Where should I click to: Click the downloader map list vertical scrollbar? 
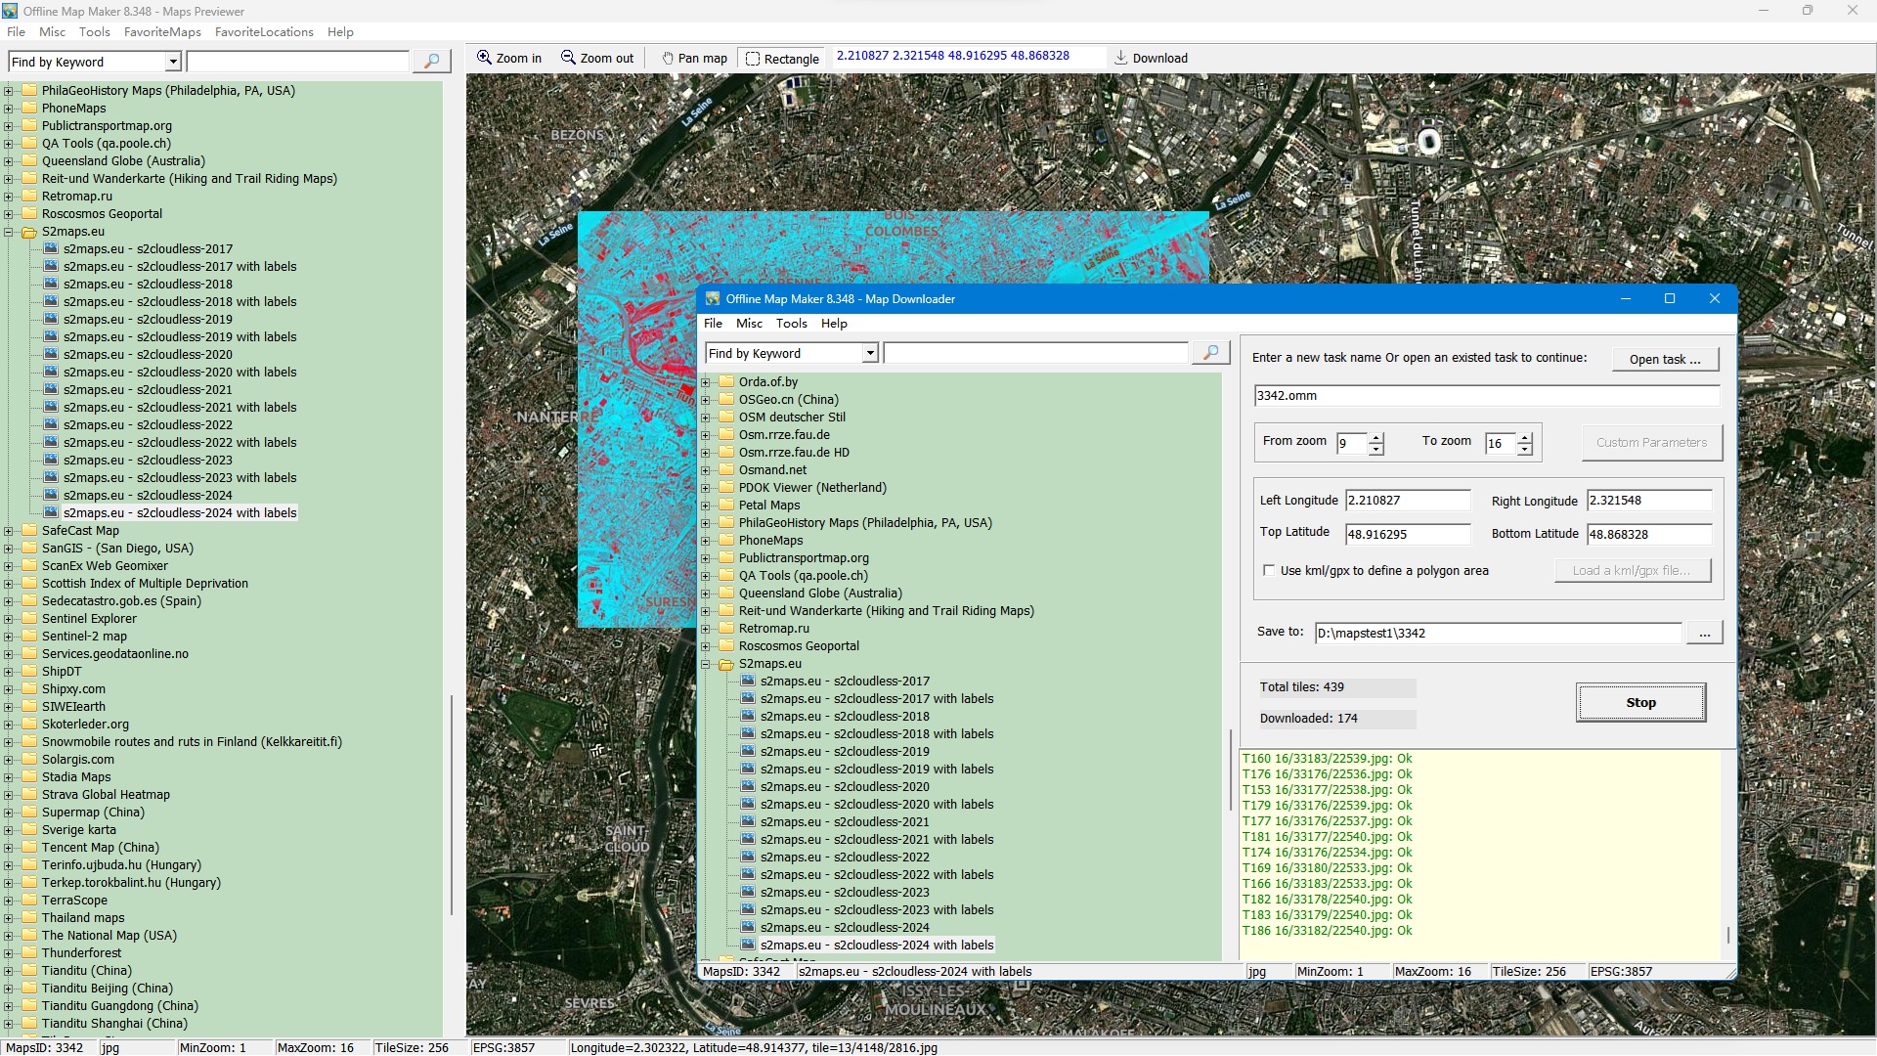coord(1230,768)
